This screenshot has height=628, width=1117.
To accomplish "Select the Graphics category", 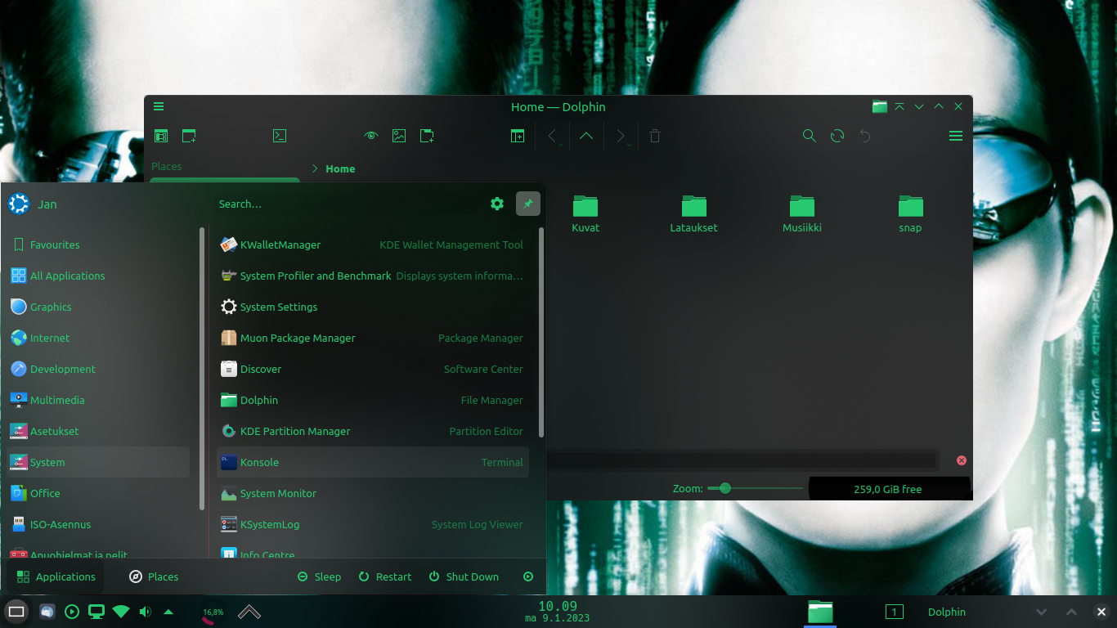I will [98, 307].
